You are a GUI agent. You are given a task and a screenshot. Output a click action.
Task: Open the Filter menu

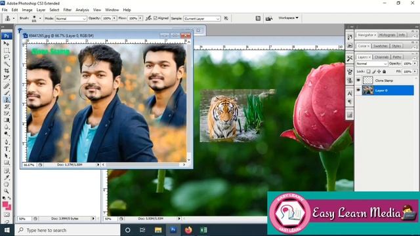pos(67,10)
